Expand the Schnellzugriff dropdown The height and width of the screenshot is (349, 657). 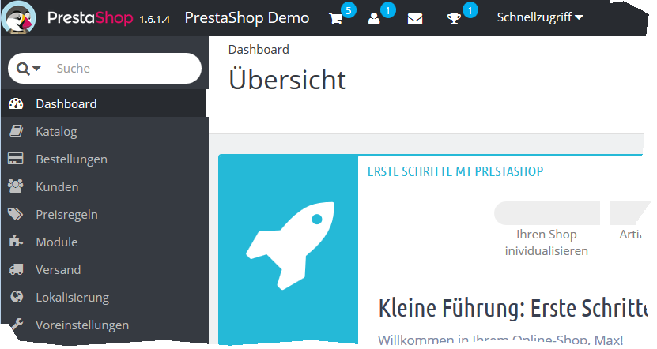(540, 17)
